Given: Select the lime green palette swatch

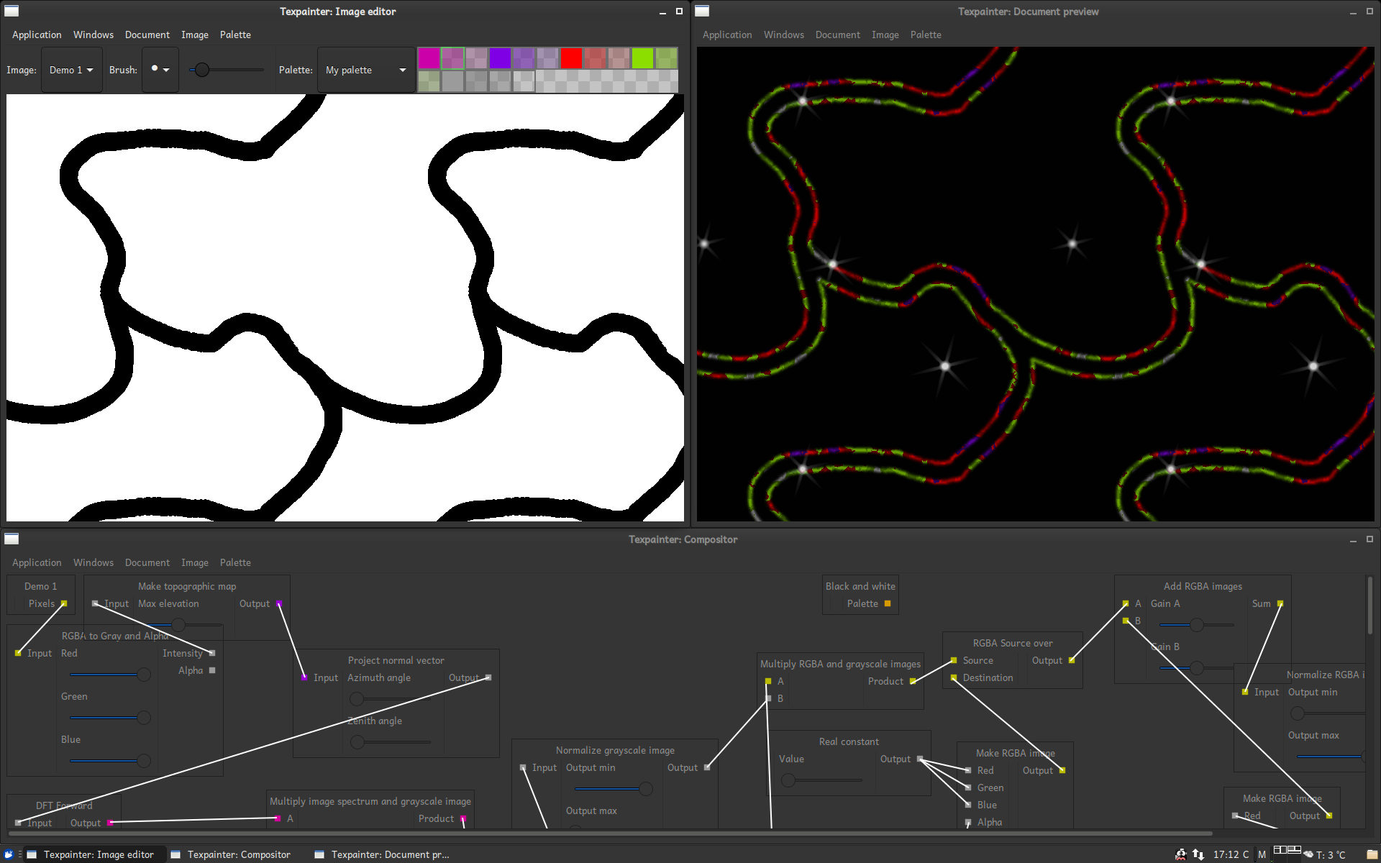Looking at the screenshot, I should (x=642, y=58).
